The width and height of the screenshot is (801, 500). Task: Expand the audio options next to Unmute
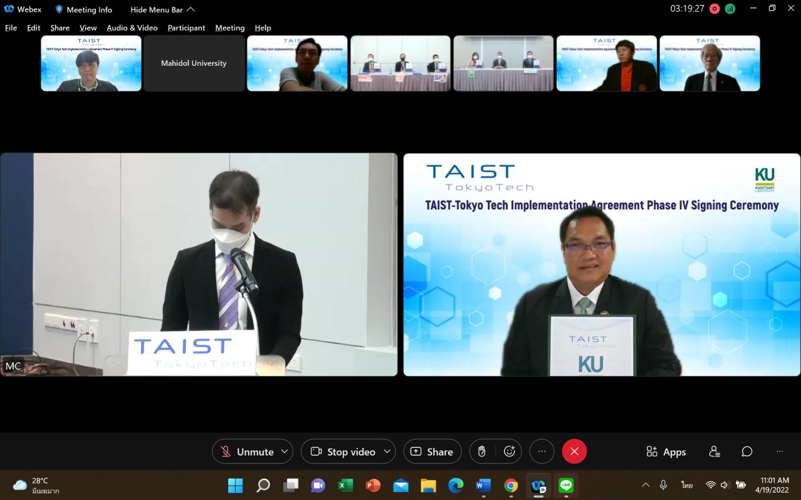point(284,451)
